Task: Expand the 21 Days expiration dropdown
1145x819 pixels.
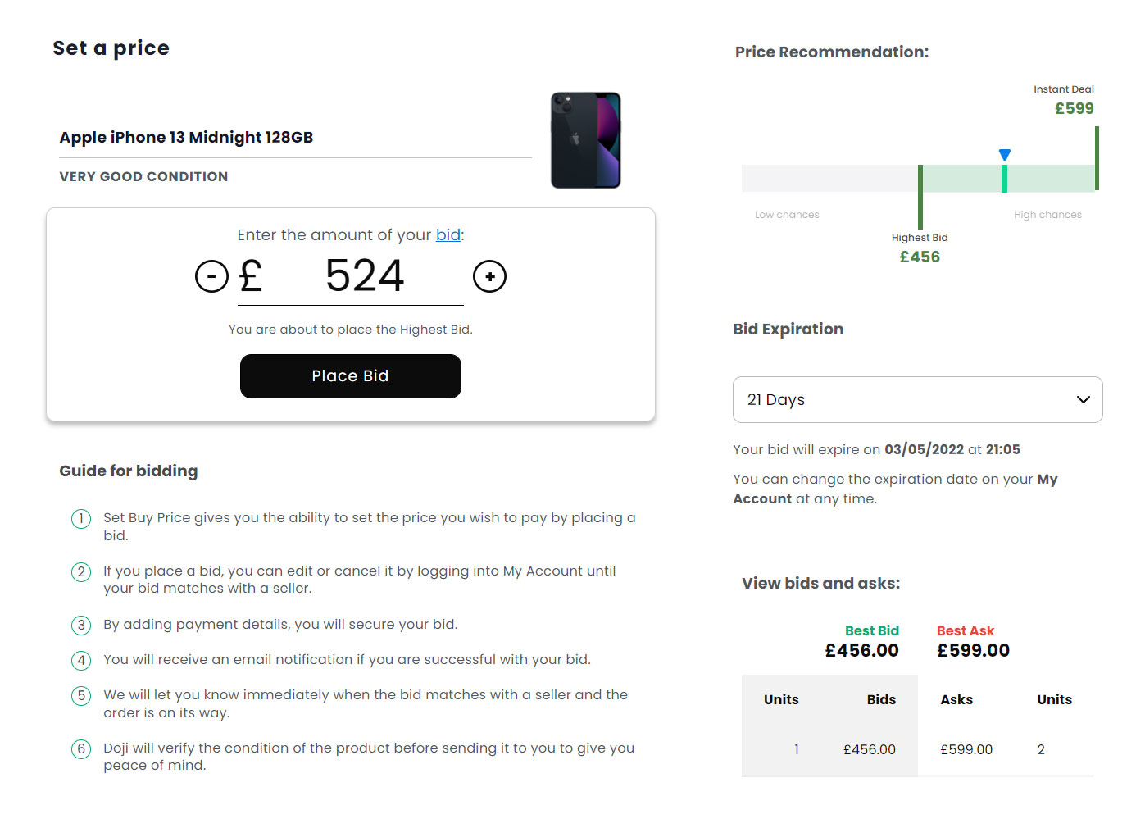Action: click(917, 400)
